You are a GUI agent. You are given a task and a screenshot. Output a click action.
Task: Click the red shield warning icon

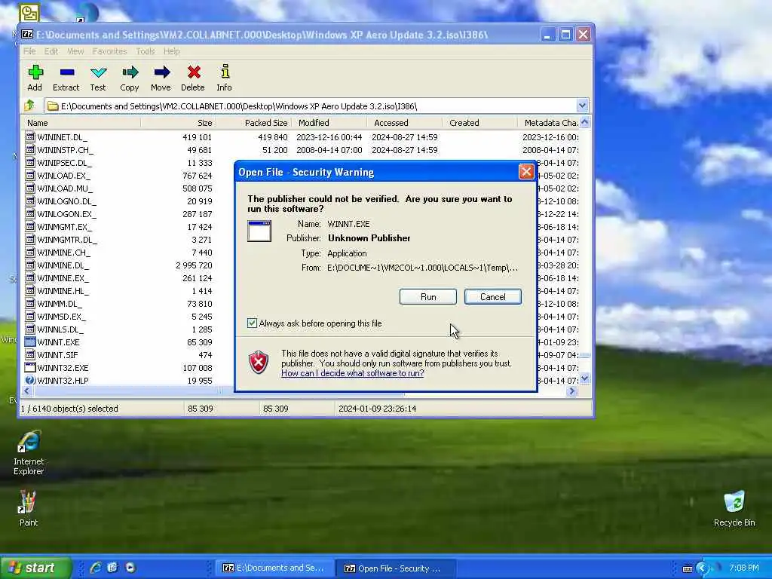coord(259,363)
